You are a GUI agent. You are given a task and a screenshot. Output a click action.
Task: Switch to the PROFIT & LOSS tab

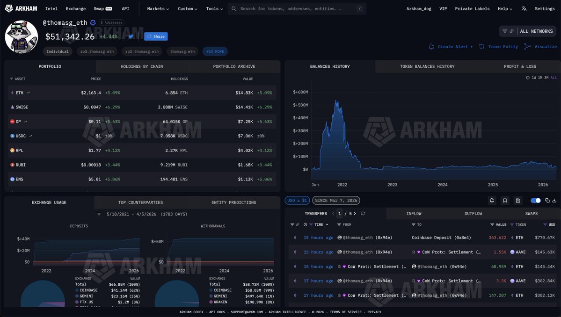(x=520, y=66)
